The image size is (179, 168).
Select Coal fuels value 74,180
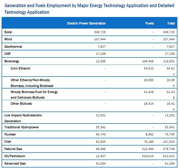[x=149, y=142]
